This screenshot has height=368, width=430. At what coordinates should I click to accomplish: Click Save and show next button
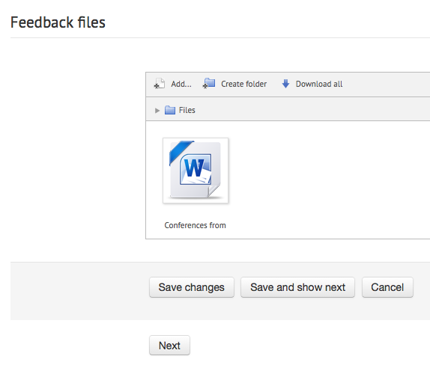[297, 287]
